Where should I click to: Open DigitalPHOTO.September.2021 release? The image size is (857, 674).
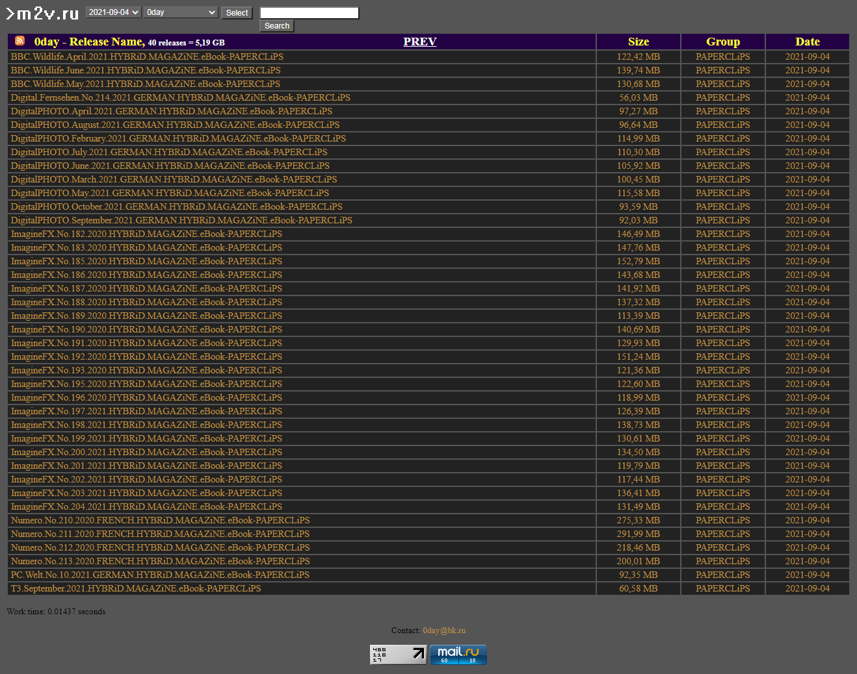pos(181,220)
